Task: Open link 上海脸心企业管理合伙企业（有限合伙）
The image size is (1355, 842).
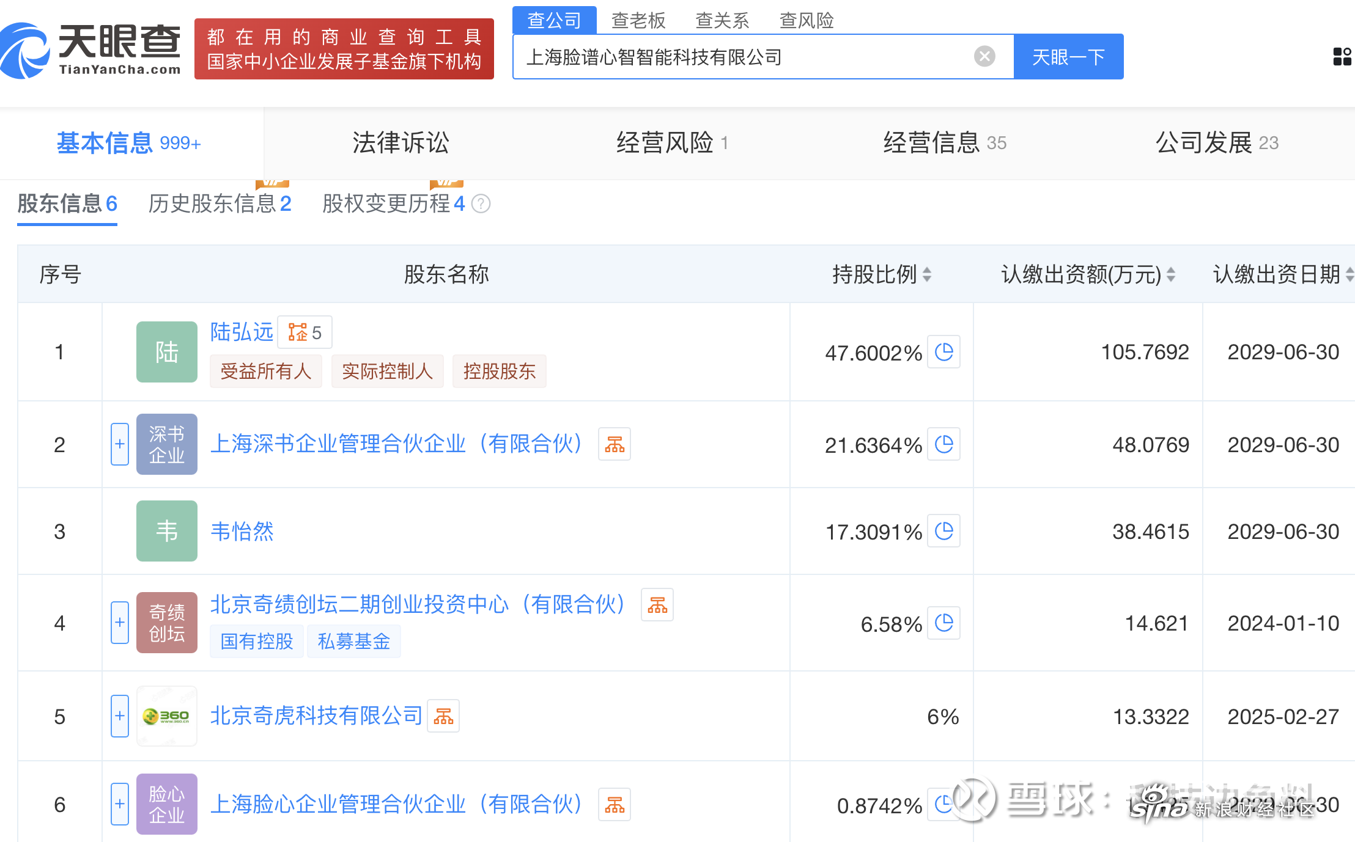Action: 397,804
